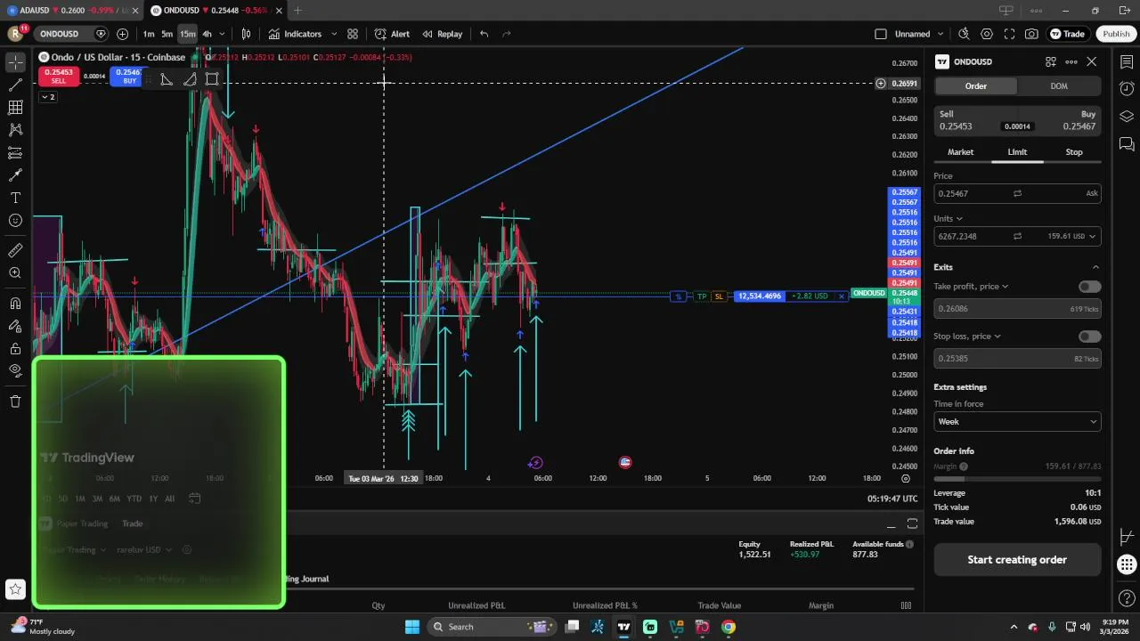This screenshot has width=1140, height=641.
Task: Open the emoji icons tool
Action: pyautogui.click(x=15, y=220)
